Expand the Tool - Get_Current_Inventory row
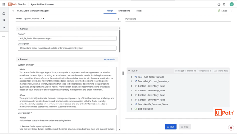237x134 pixels. (132, 81)
